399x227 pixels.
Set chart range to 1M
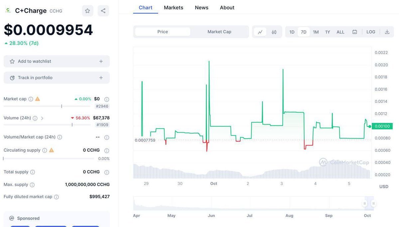click(316, 32)
